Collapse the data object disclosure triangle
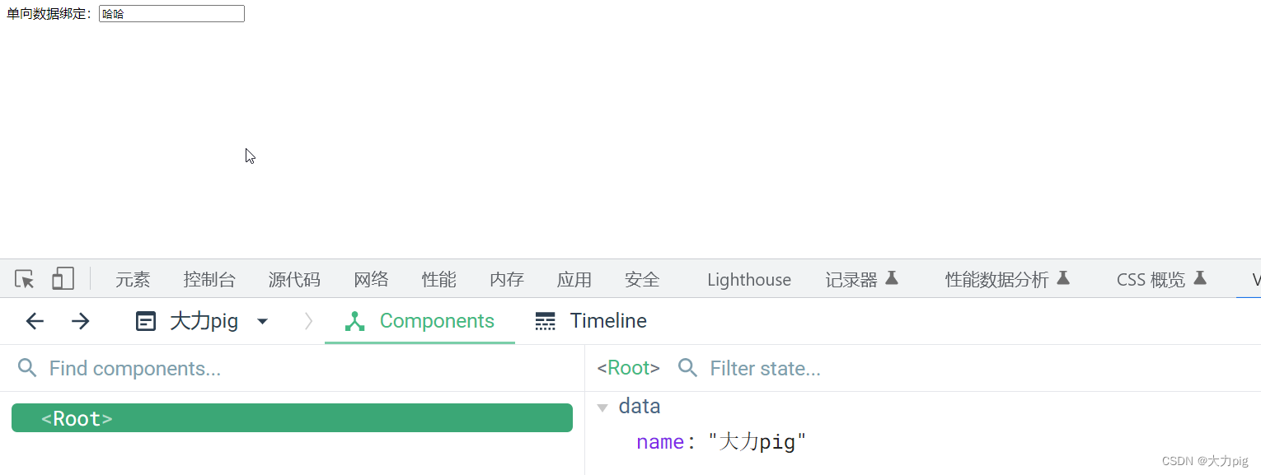 602,406
